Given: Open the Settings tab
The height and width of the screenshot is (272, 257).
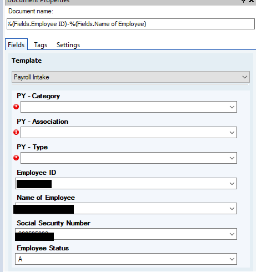Looking at the screenshot, I should tap(68, 45).
